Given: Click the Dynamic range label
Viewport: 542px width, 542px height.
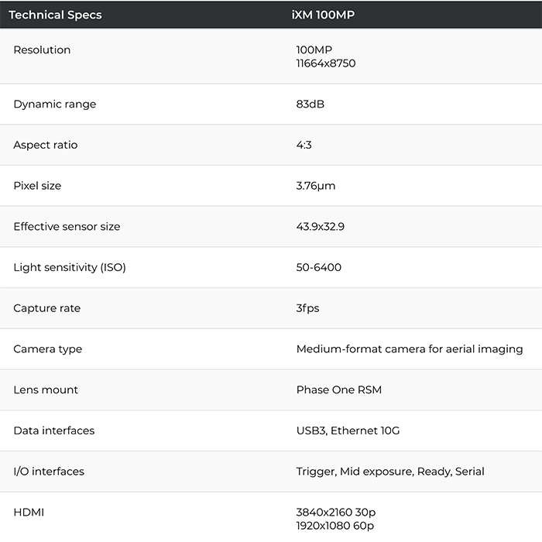Looking at the screenshot, I should [x=55, y=104].
